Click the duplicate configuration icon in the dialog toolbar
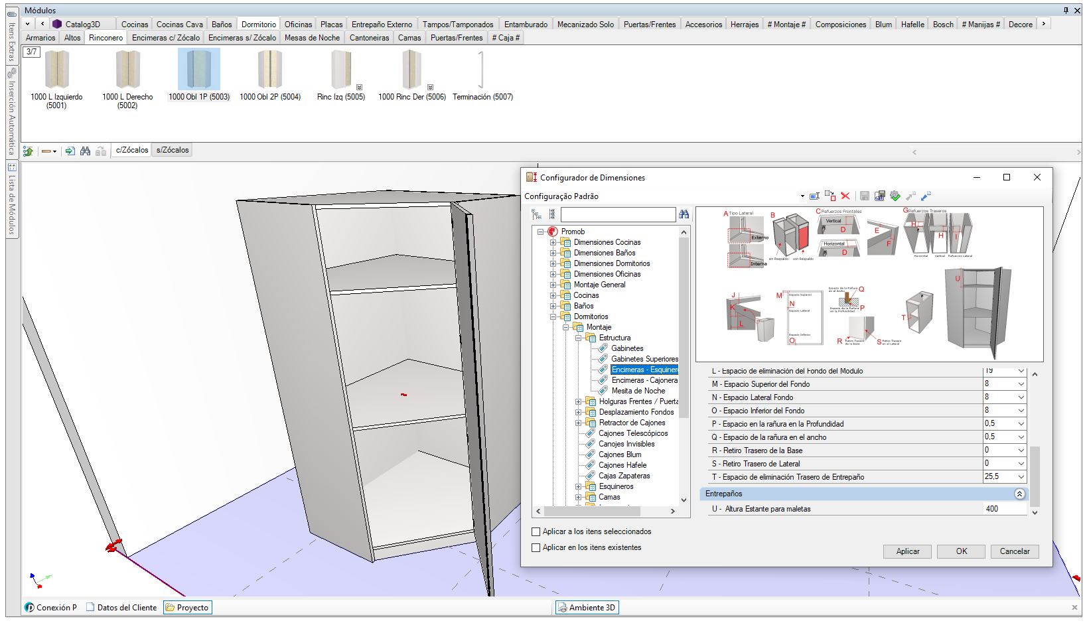This screenshot has height=623, width=1087. coord(830,196)
